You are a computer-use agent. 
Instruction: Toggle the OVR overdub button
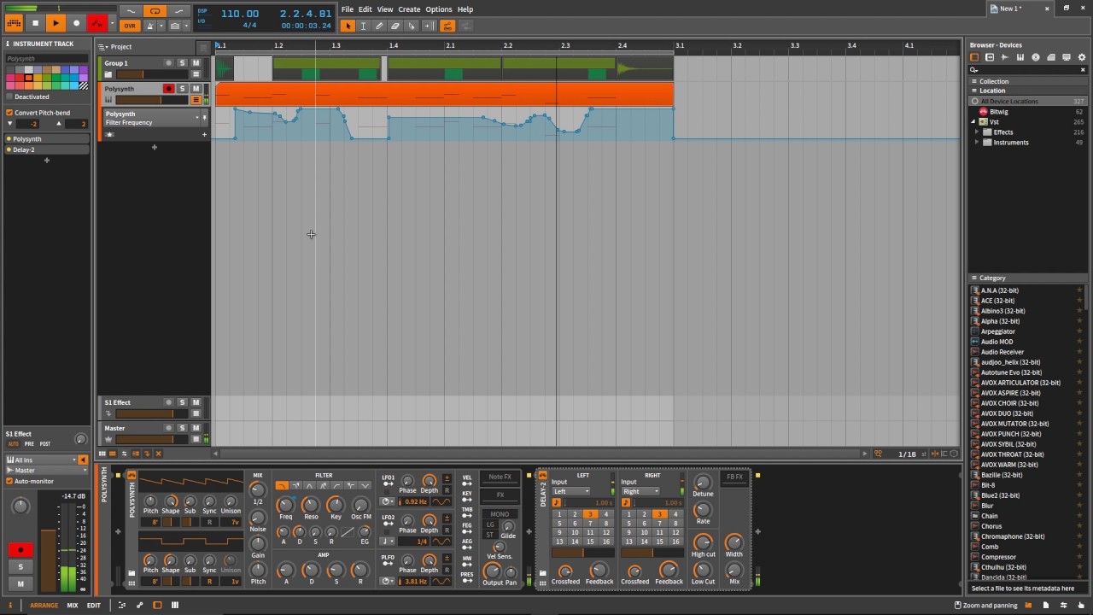pos(130,26)
